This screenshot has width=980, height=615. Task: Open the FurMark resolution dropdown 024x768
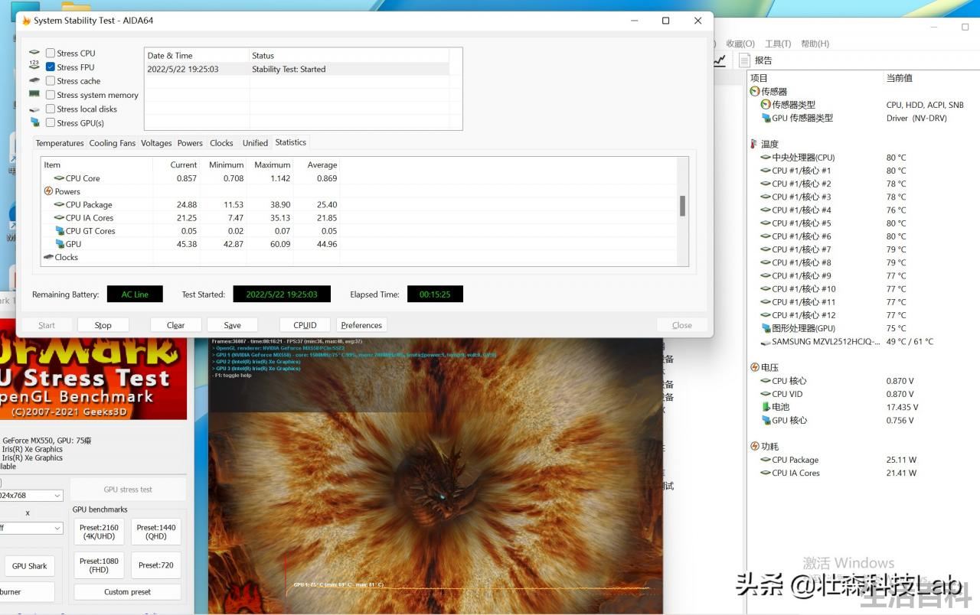click(x=31, y=496)
